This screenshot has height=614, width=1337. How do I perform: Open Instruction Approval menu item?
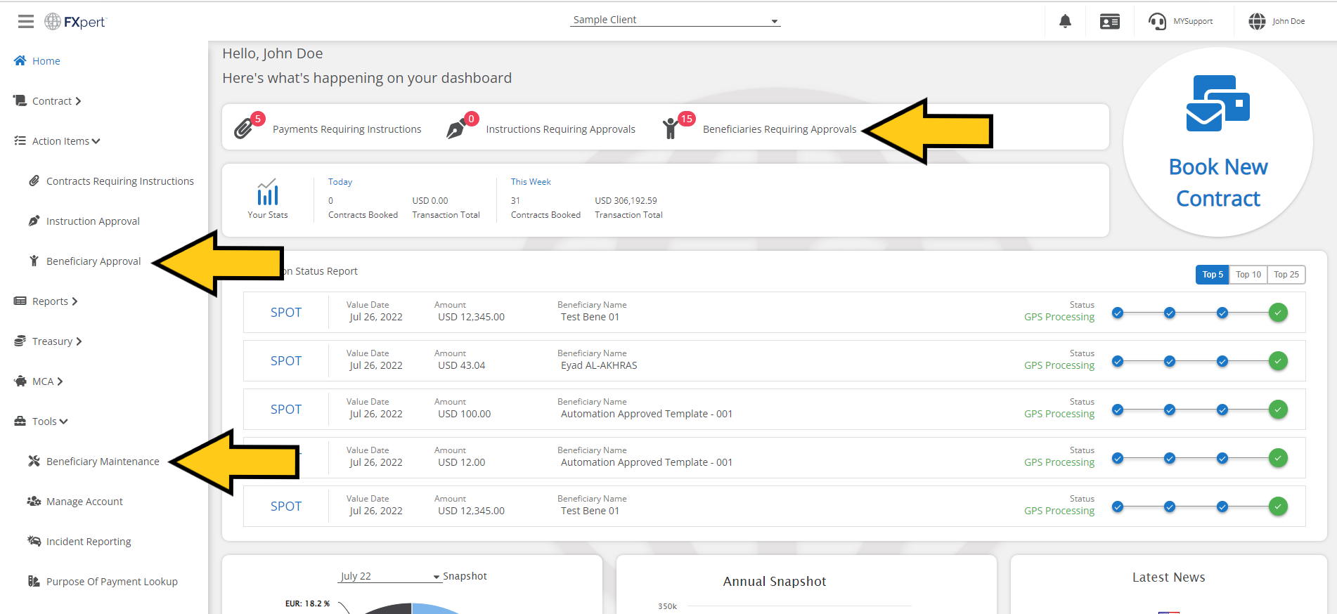pyautogui.click(x=93, y=221)
